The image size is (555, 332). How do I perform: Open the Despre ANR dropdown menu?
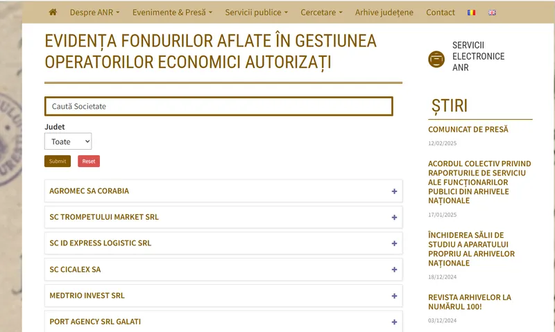tap(94, 12)
